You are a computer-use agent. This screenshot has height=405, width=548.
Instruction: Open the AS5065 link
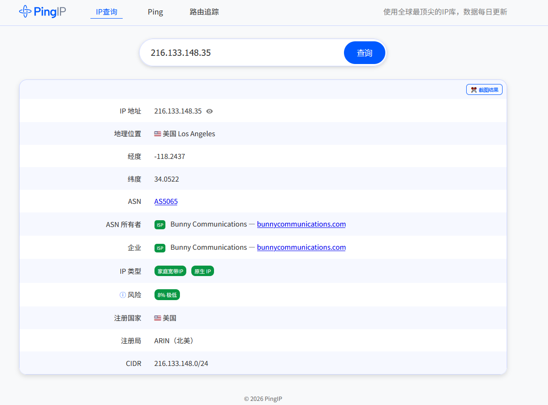point(166,202)
